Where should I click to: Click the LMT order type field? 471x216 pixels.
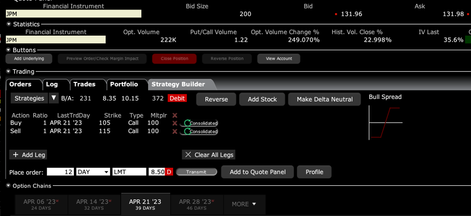pyautogui.click(x=129, y=172)
